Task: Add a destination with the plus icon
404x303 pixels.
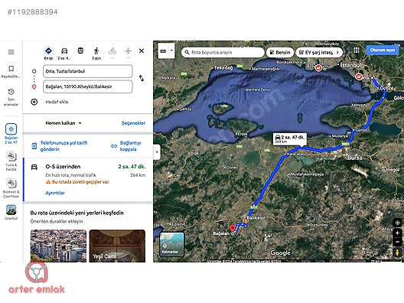Action: pos(34,102)
